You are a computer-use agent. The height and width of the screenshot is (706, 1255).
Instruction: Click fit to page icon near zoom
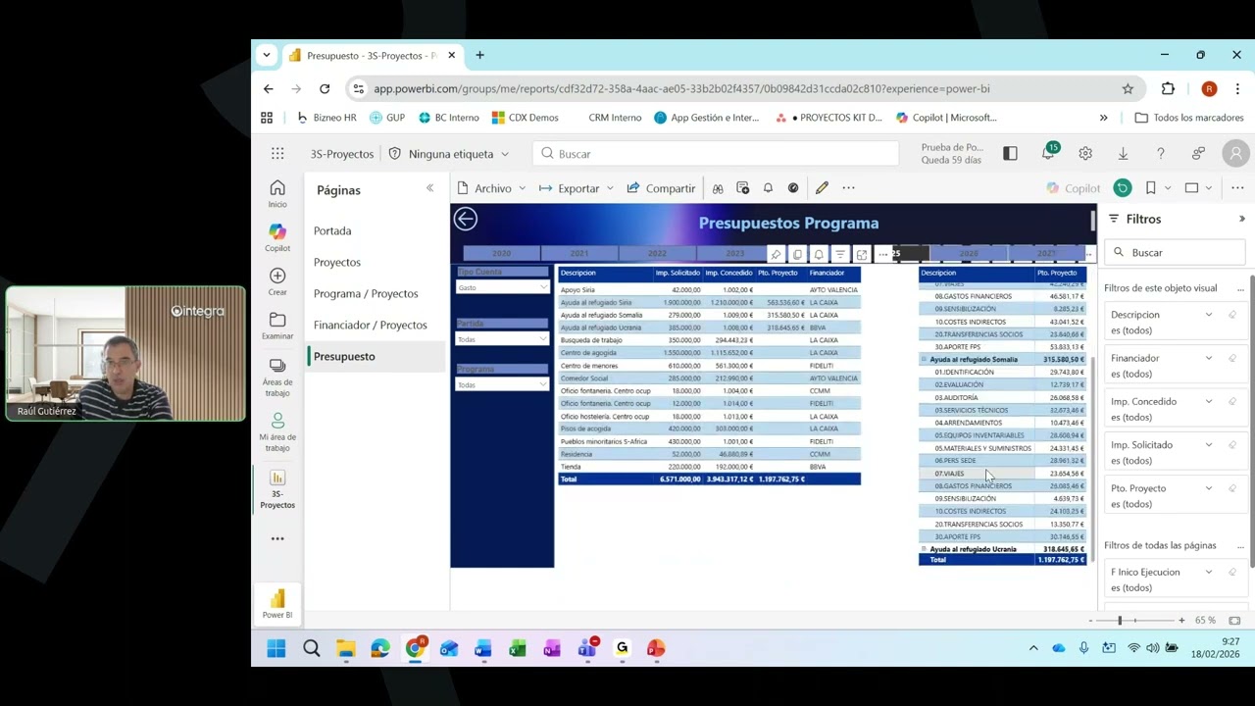[1234, 621]
